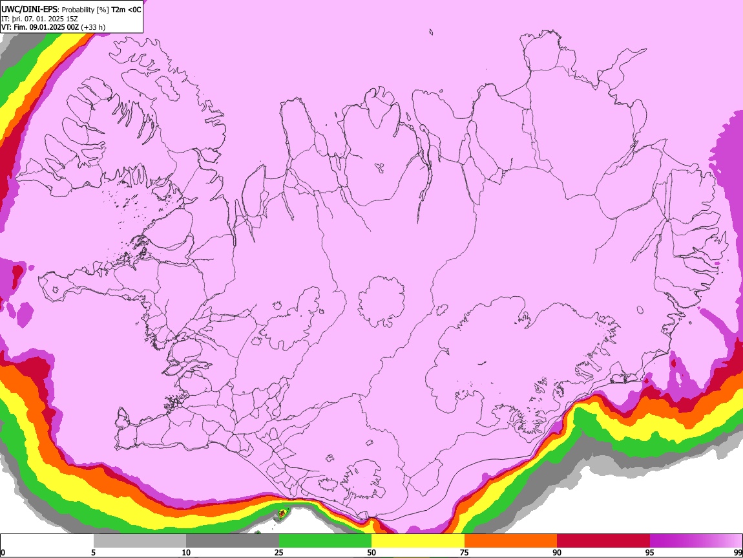Click the 'T2m <0C' parameter label

pos(126,10)
